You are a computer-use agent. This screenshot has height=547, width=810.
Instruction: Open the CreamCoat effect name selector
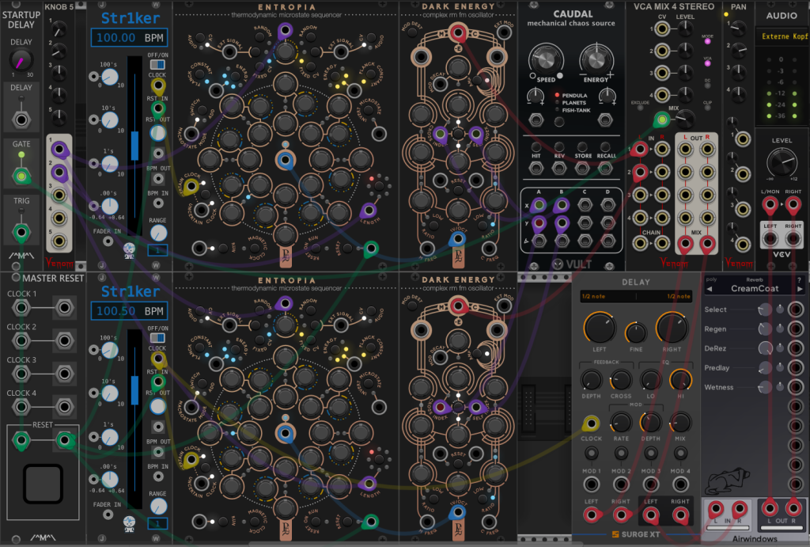[754, 288]
